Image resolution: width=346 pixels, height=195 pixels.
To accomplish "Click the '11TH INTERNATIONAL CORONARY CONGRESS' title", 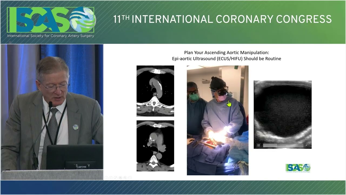I will [222, 19].
